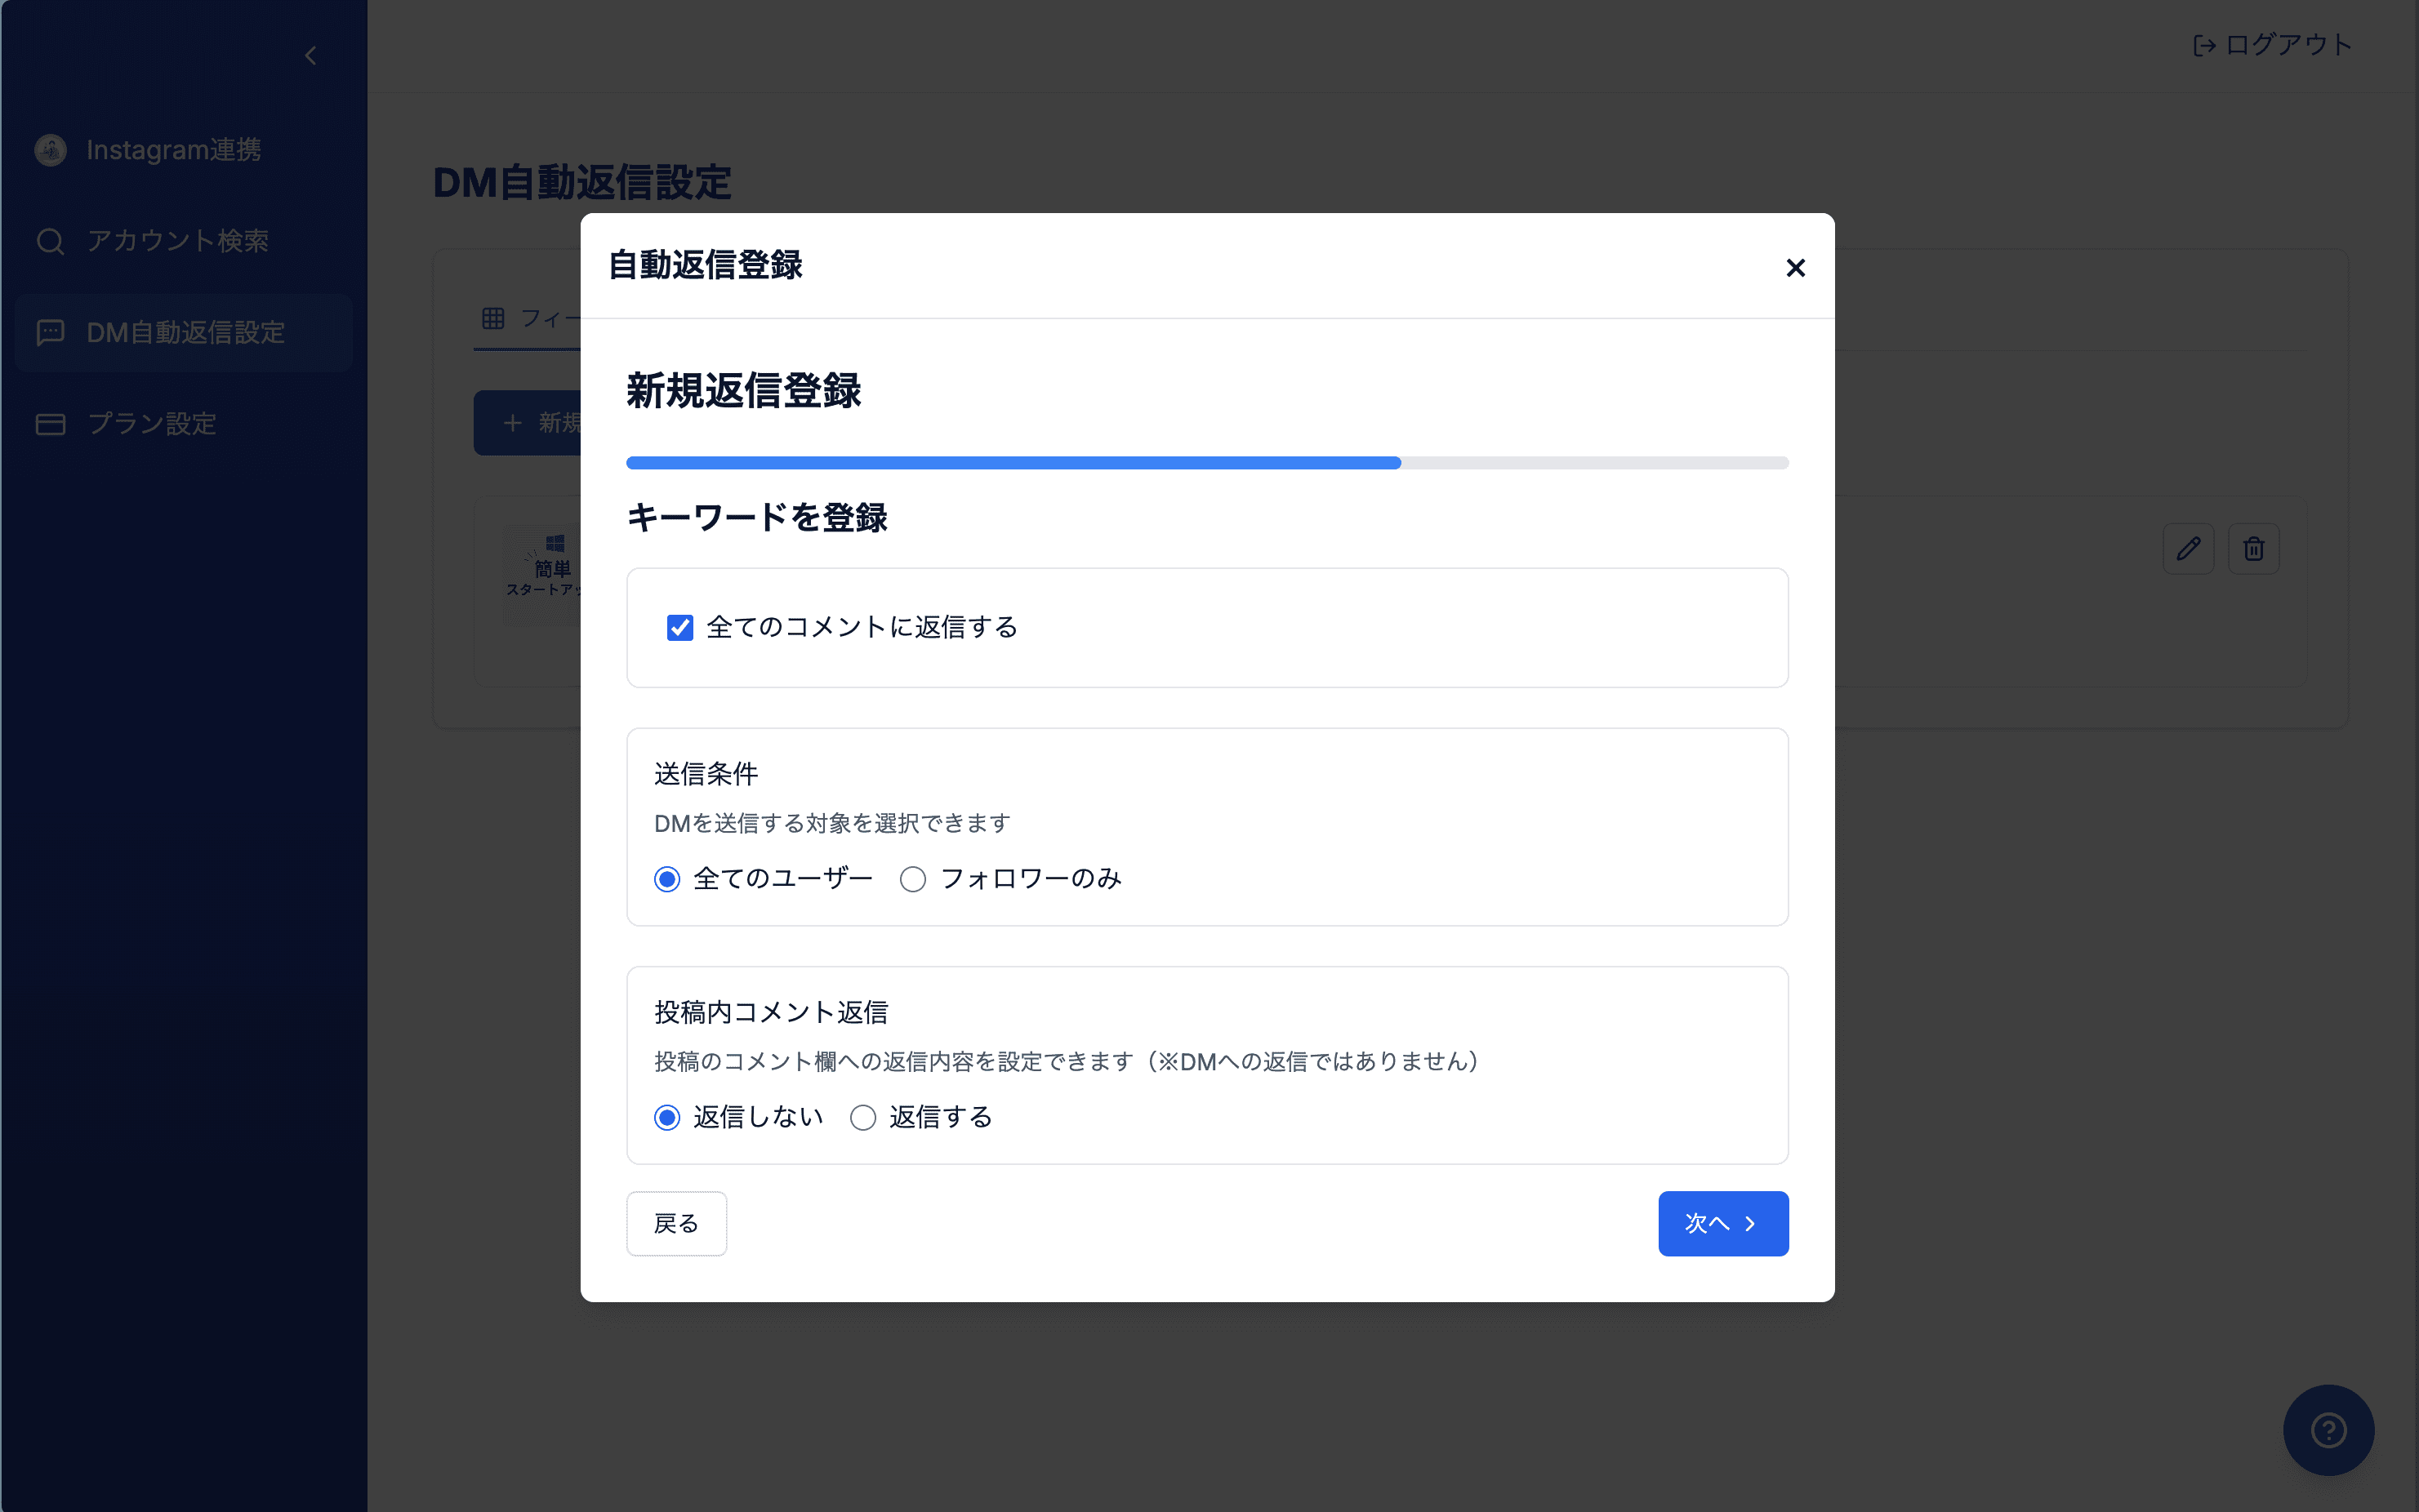Select the フォロワーのみ option
The image size is (2419, 1512).
pyautogui.click(x=912, y=879)
